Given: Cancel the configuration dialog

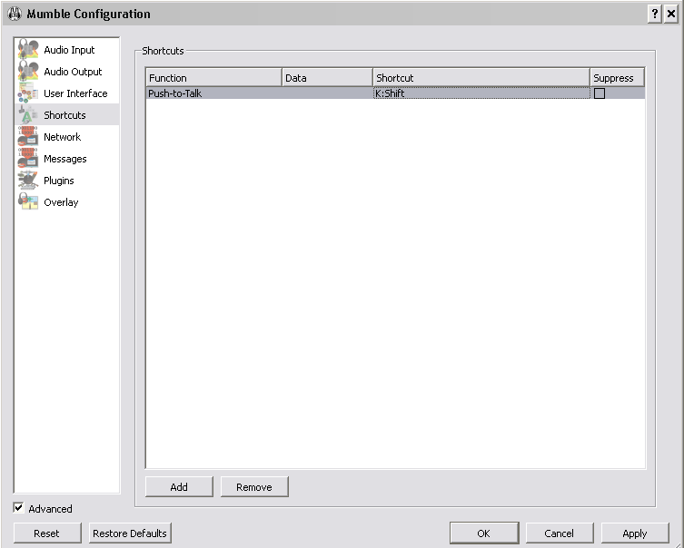Looking at the screenshot, I should click(560, 533).
